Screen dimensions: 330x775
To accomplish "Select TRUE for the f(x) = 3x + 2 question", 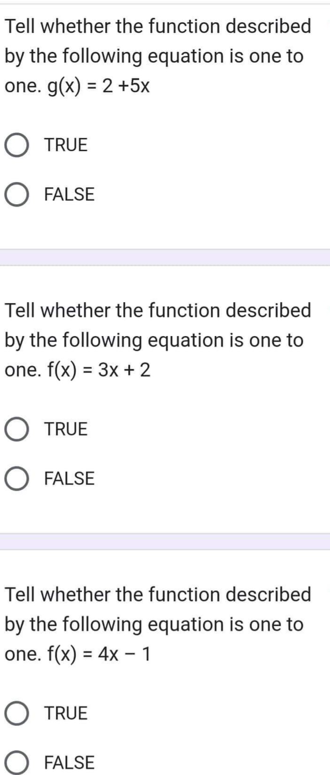I will (x=17, y=429).
